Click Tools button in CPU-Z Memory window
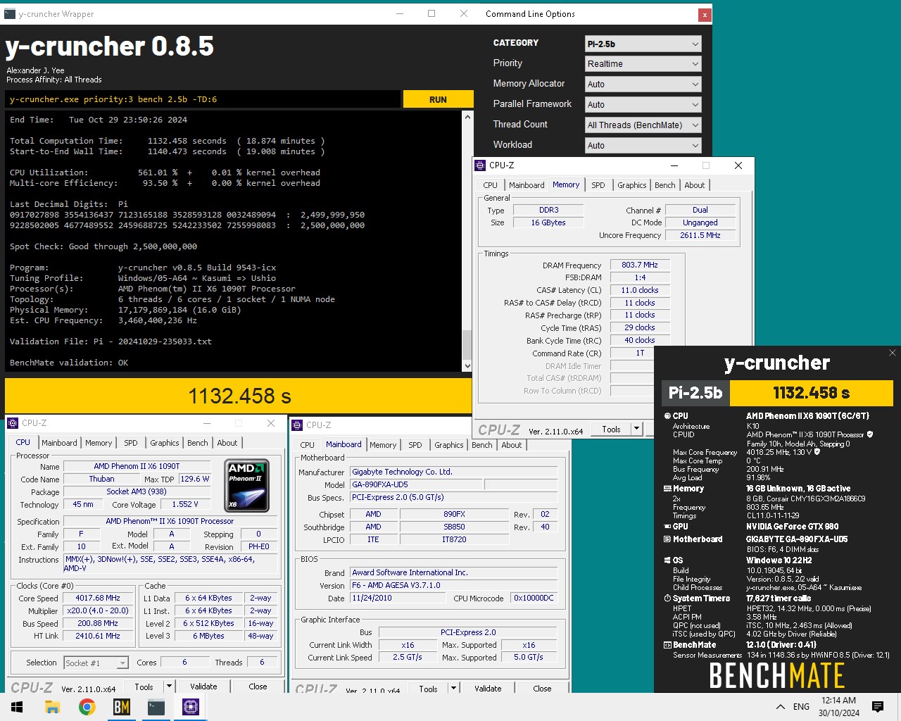Screen dimensions: 901x721 [x=611, y=429]
